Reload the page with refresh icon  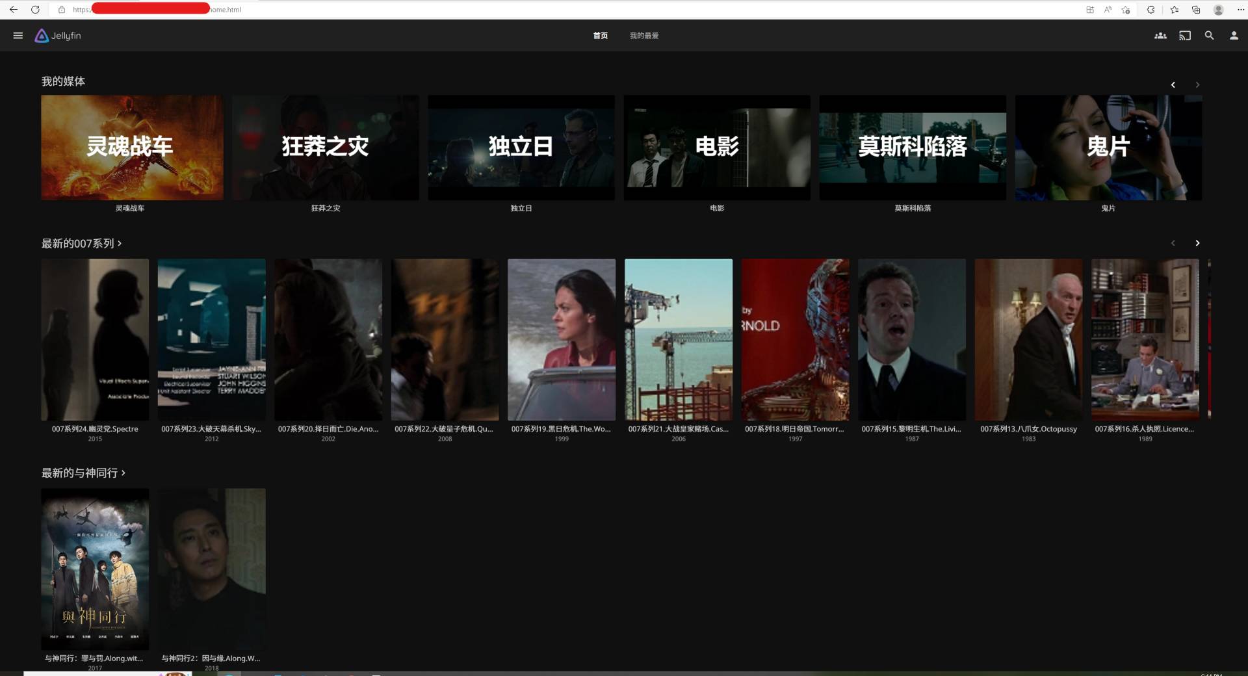[35, 10]
